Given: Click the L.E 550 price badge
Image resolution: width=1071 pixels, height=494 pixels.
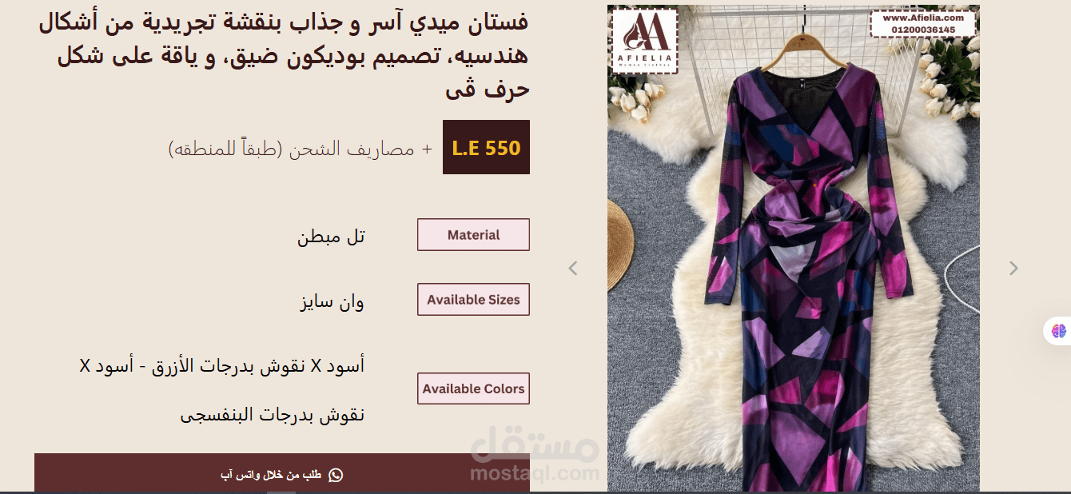Looking at the screenshot, I should tap(486, 147).
